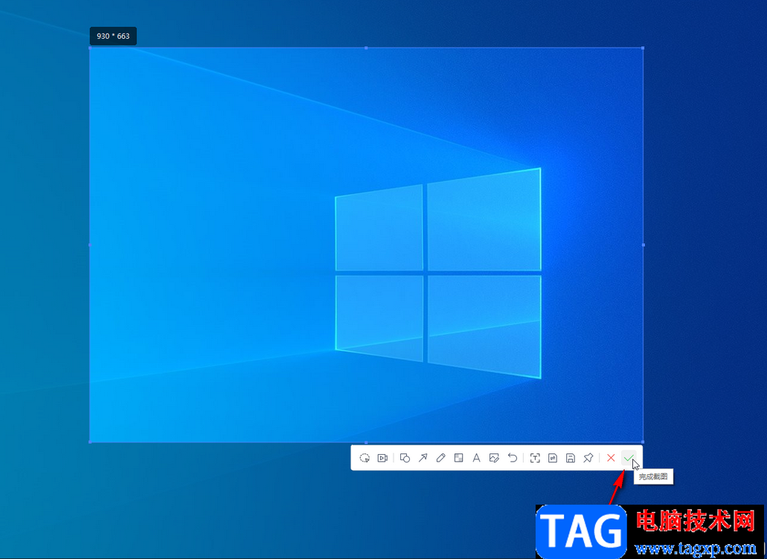Click the top-right selection corner handle
This screenshot has height=559, width=767.
pyautogui.click(x=643, y=48)
